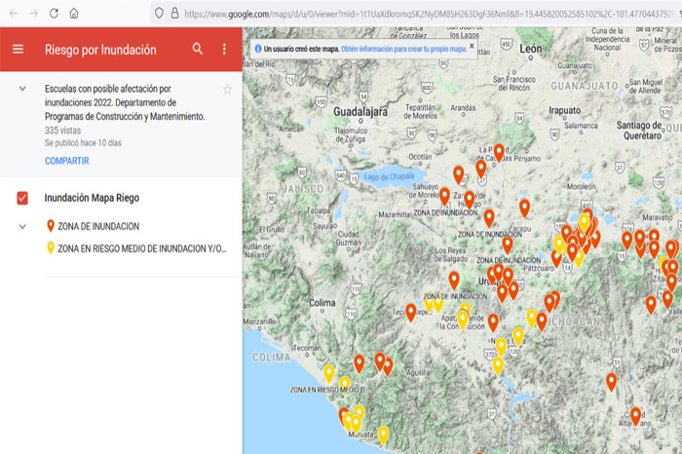Click the browser reload button
The height and width of the screenshot is (454, 682).
pyautogui.click(x=53, y=14)
